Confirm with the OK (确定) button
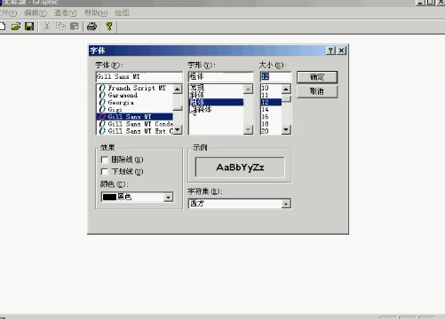This screenshot has height=319, width=445. click(317, 77)
